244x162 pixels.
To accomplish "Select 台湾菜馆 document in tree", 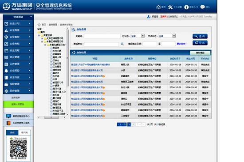I will (56, 108).
